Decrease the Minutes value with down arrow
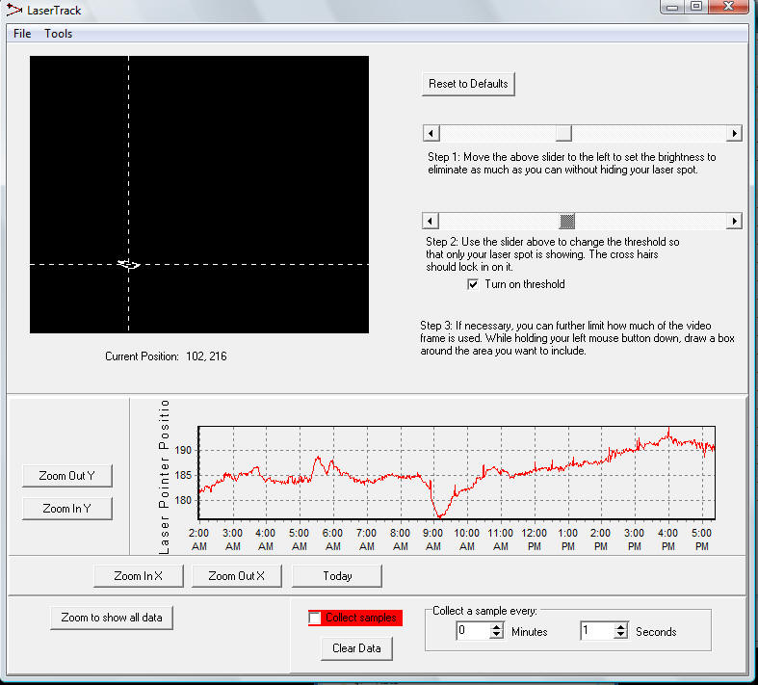This screenshot has width=758, height=685. click(x=496, y=635)
